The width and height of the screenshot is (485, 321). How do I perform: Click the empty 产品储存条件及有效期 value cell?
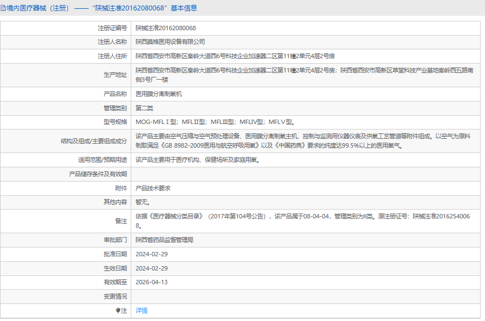point(306,174)
